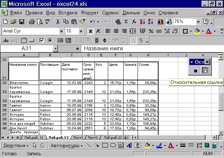Open borders style dropdown arrow
Viewport: 224px width, 158px height.
191,31
